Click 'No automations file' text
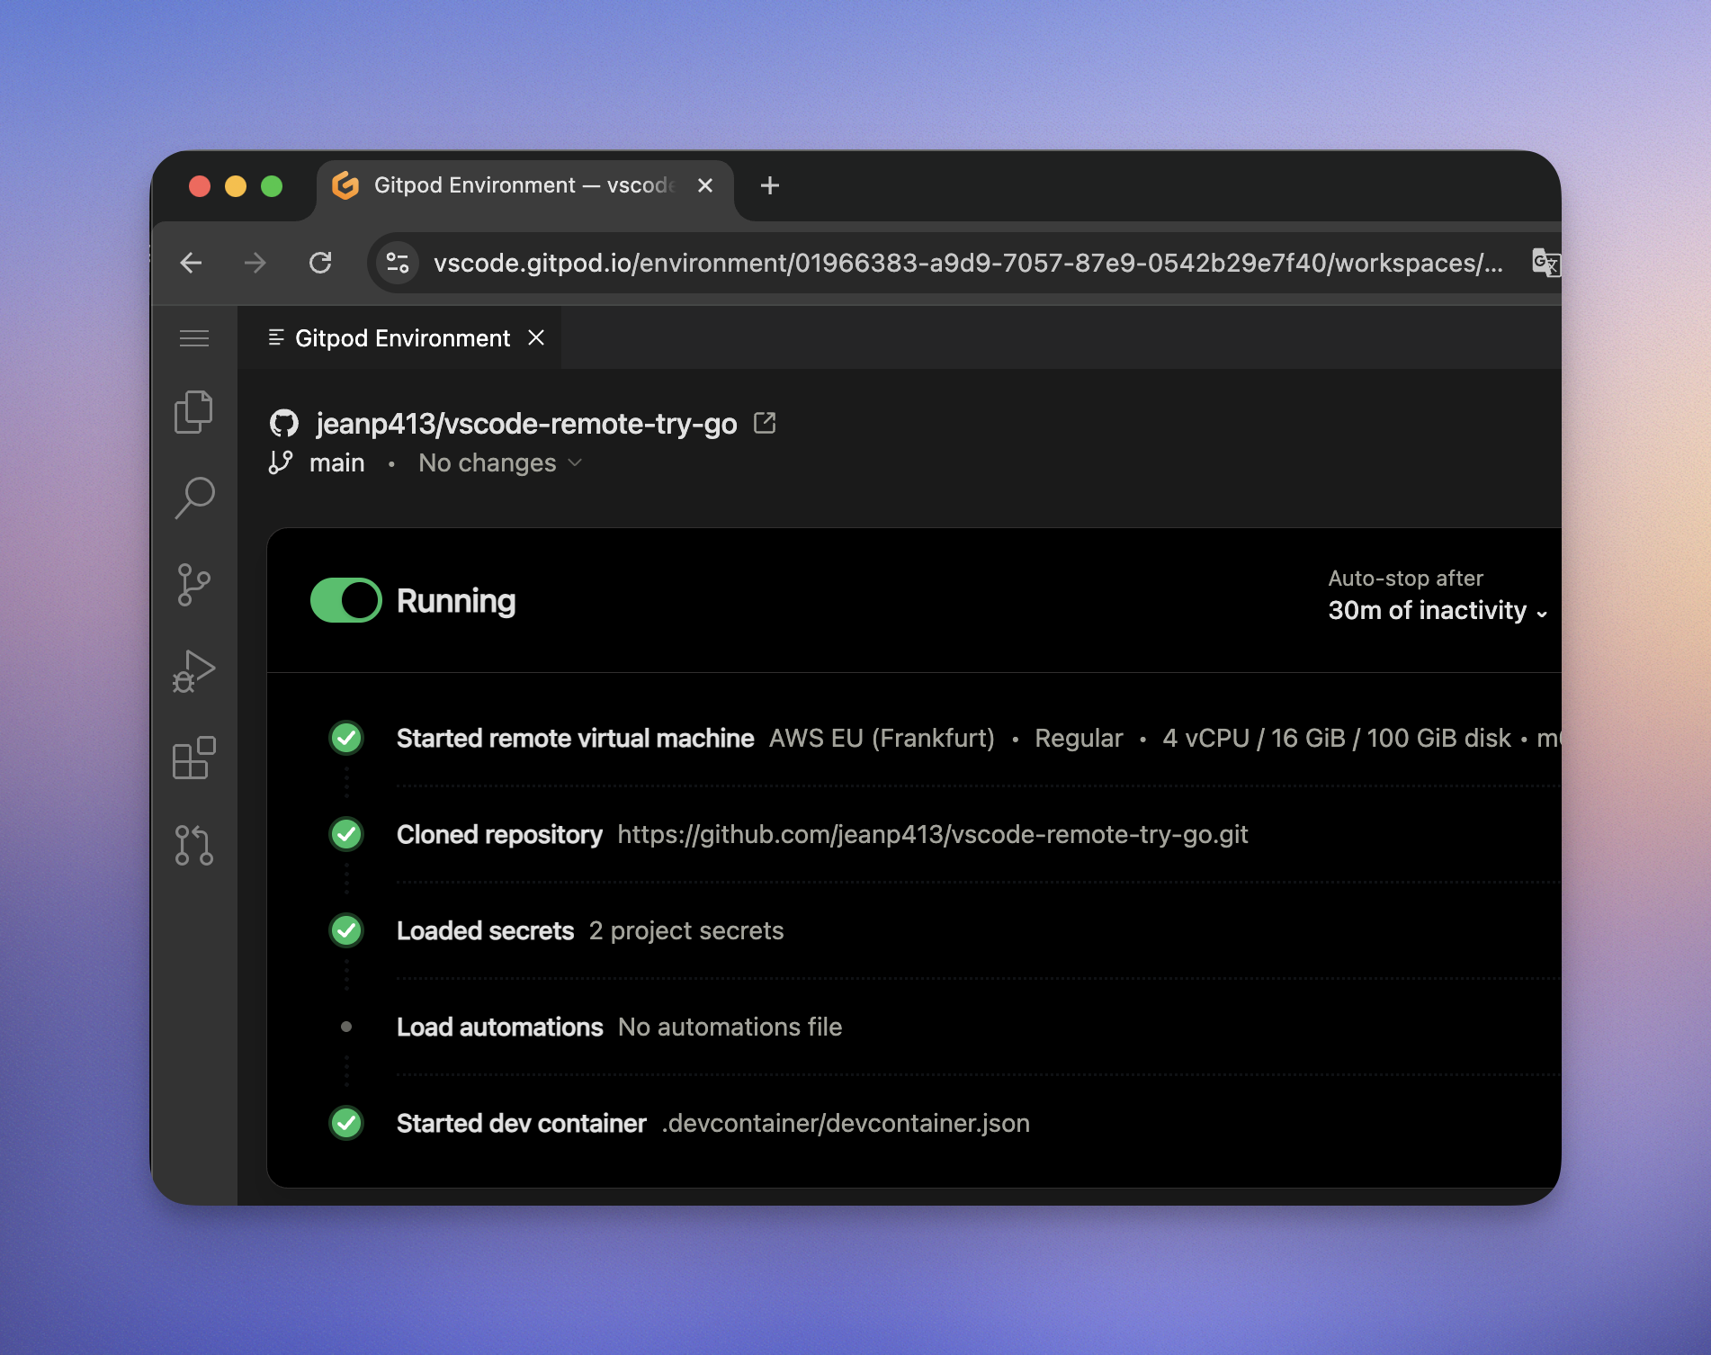 (x=730, y=1027)
